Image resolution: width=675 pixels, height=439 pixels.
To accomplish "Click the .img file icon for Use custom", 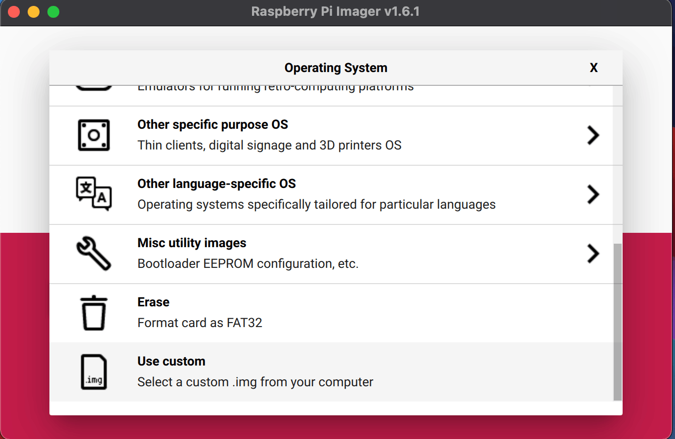I will tap(94, 371).
